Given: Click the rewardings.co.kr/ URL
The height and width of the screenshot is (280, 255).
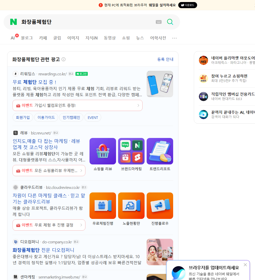Looking at the screenshot, I should [x=53, y=74].
